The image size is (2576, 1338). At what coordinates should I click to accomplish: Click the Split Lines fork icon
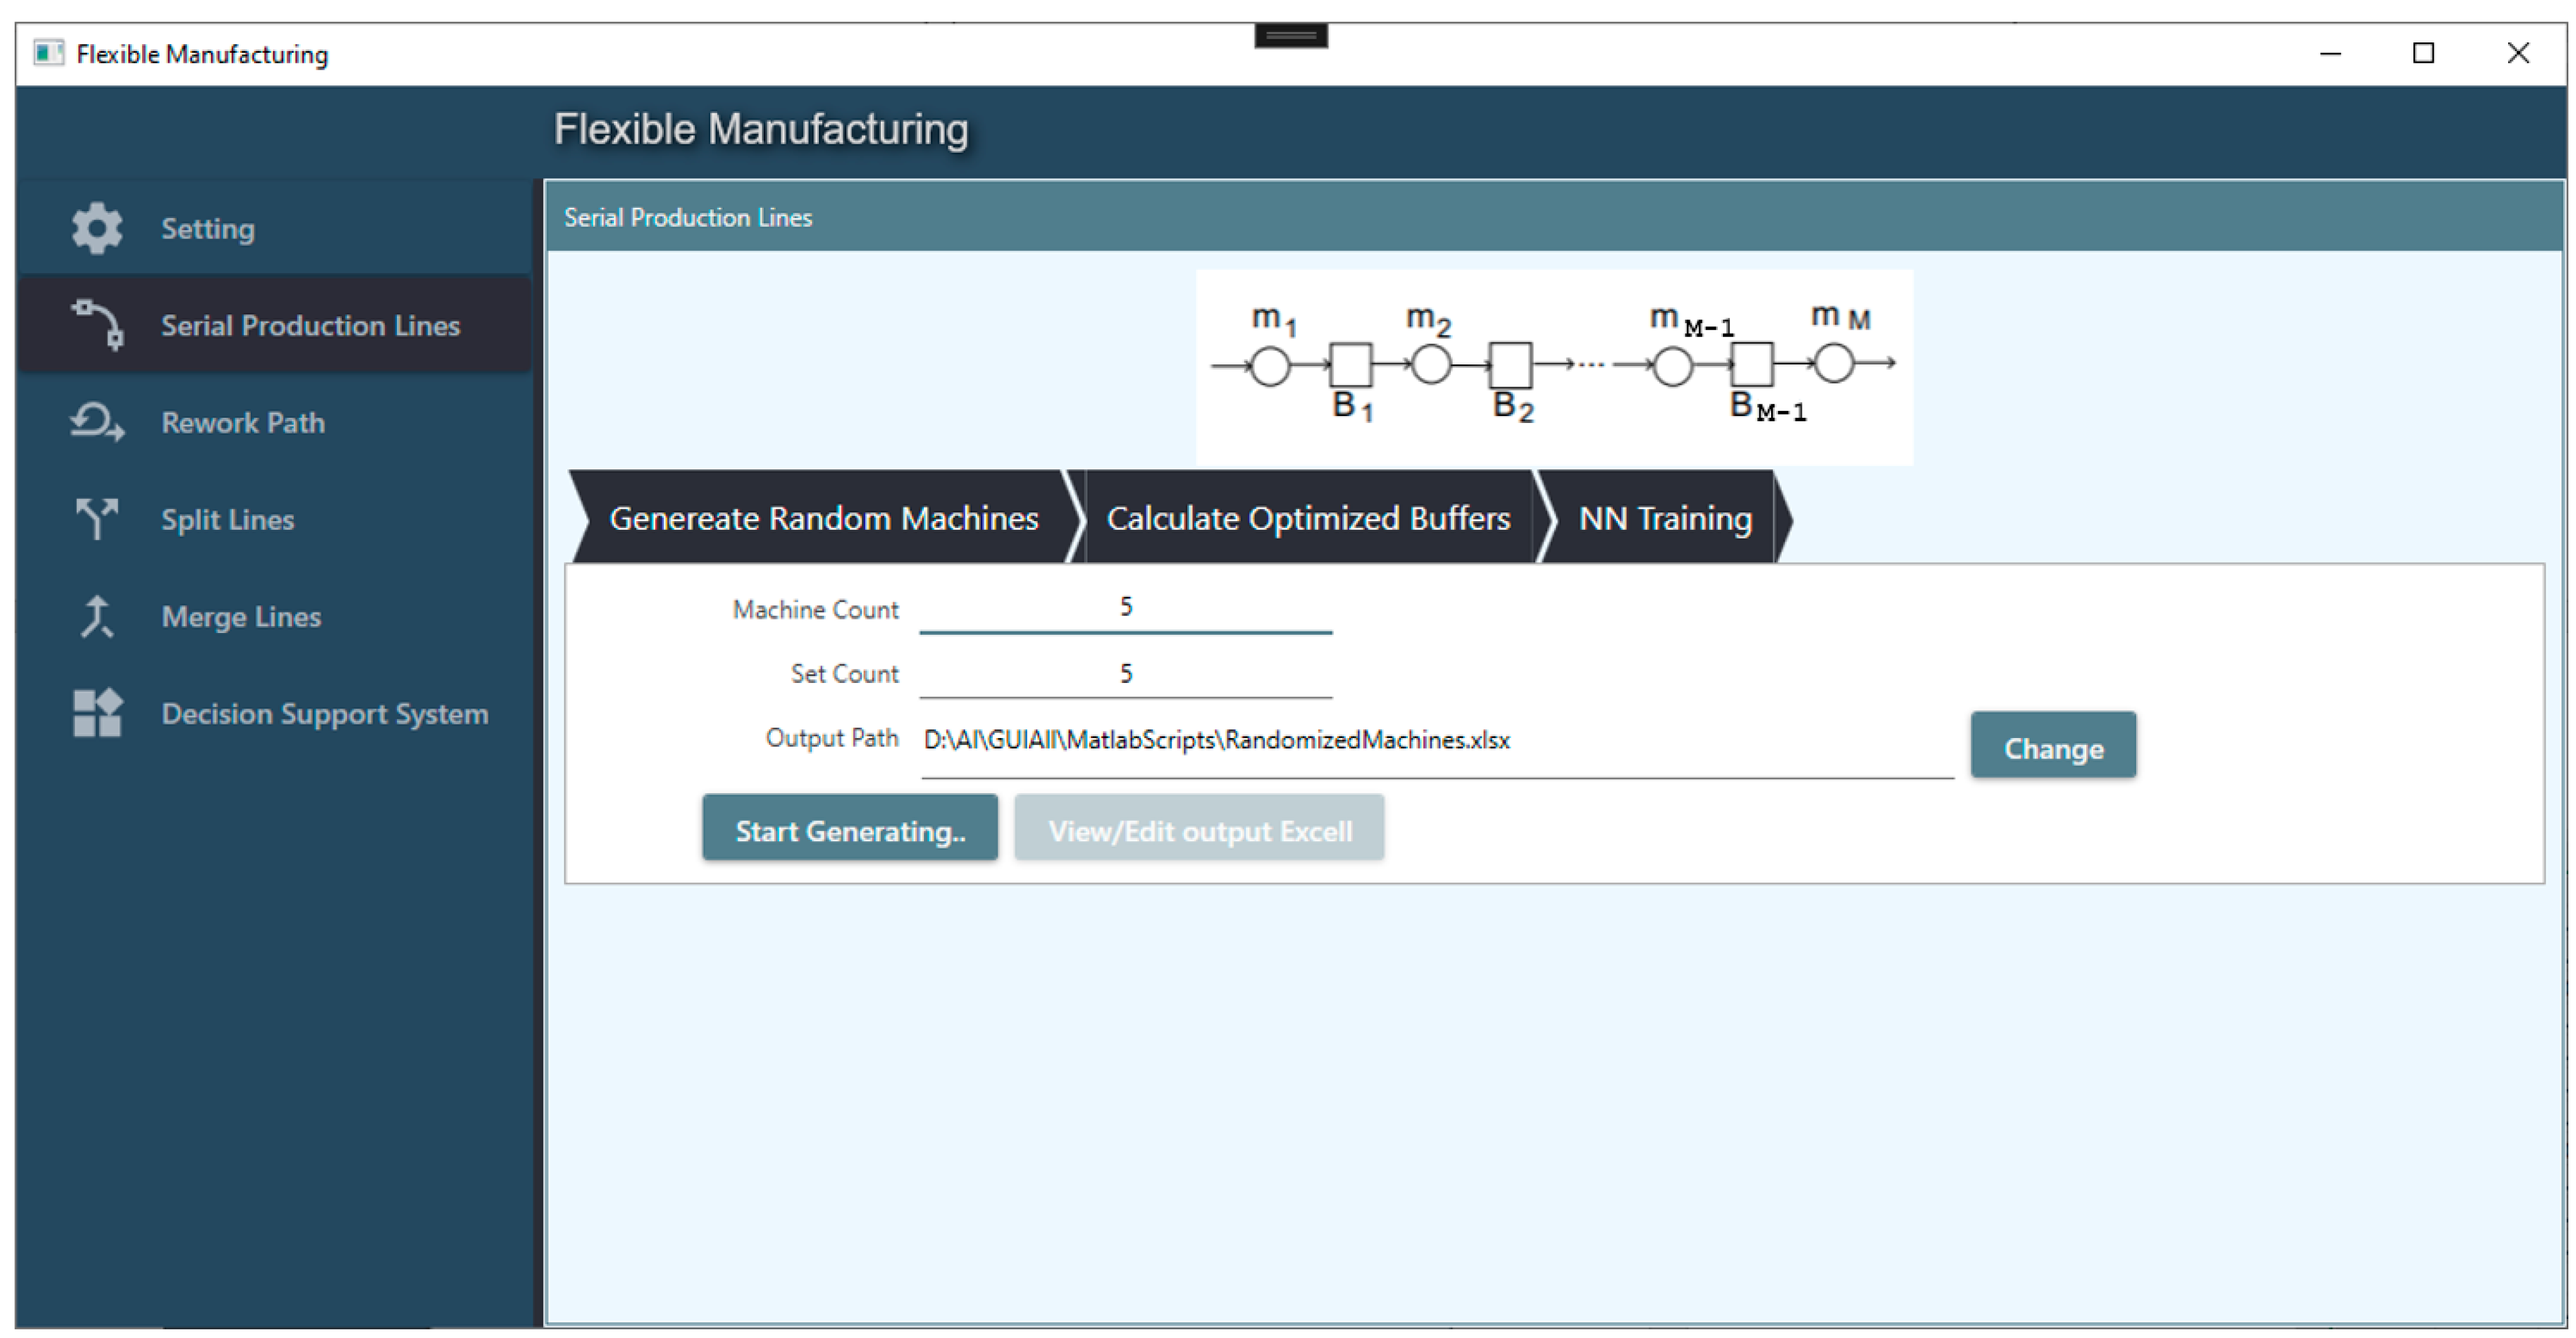(97, 519)
